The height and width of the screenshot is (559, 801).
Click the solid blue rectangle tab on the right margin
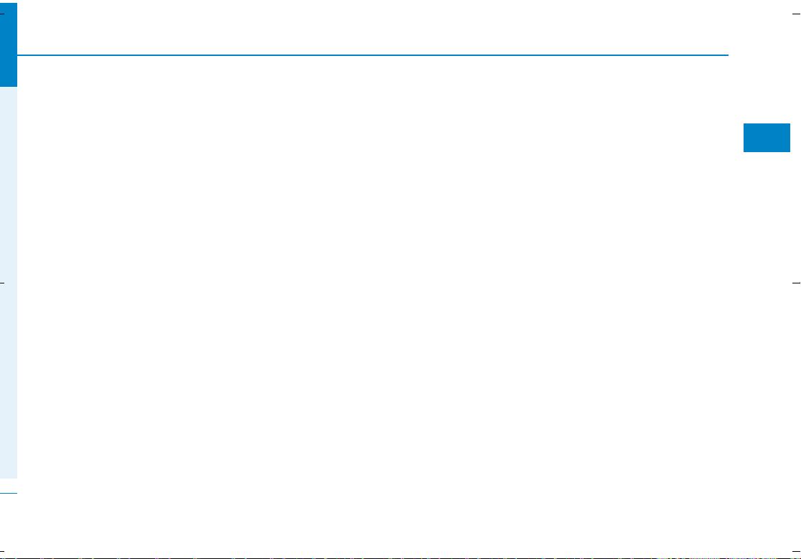click(767, 137)
